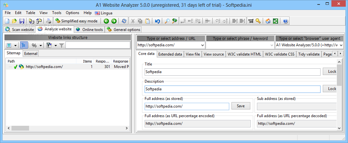Click in the Title text field
Image resolution: width=348 pixels, height=143 pixels.
click(x=232, y=72)
